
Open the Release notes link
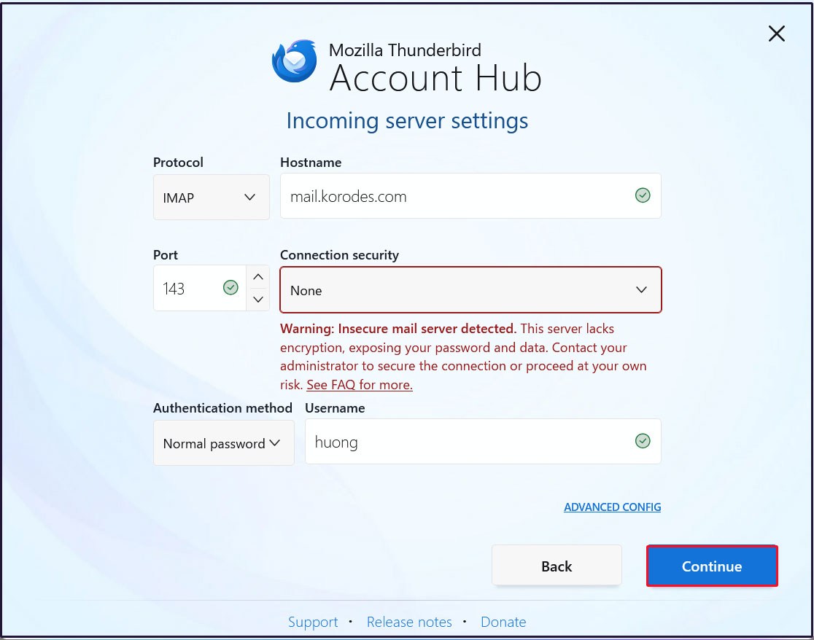409,622
